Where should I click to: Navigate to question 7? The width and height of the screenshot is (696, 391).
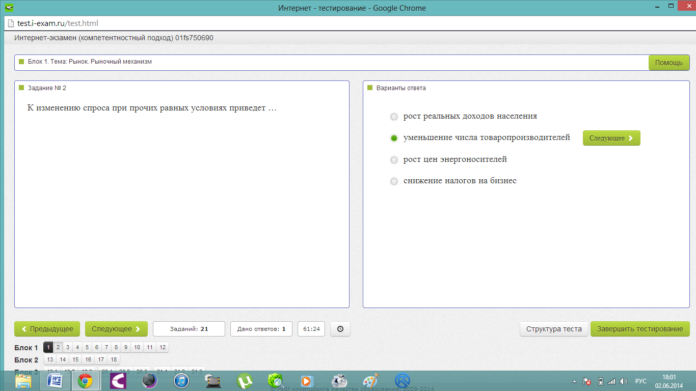click(106, 347)
